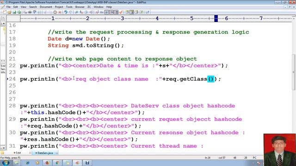Click the Print toolbar icon
This screenshot has width=296, height=166.
click(30, 12)
